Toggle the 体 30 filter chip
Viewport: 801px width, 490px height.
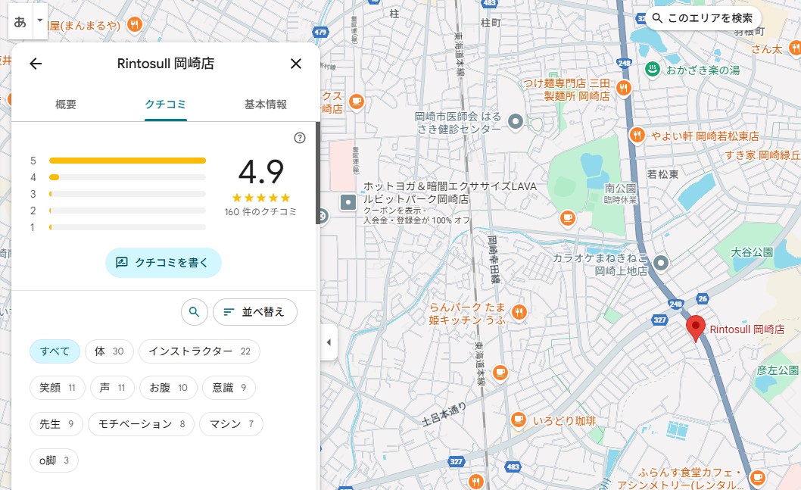[109, 351]
